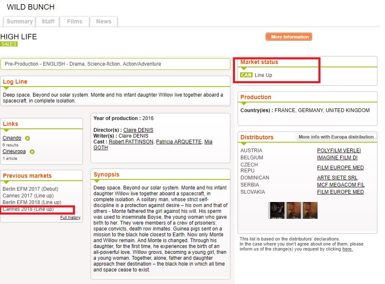Open the second film still thumbnail

click(293, 210)
